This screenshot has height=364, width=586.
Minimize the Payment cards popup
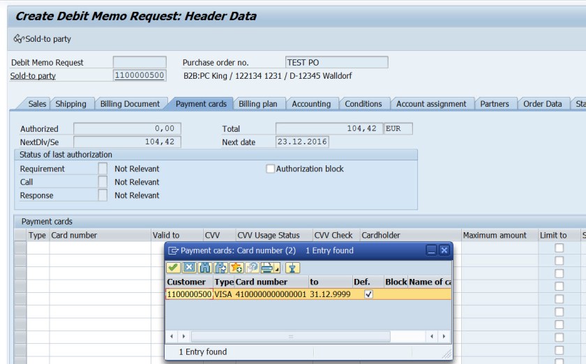432,250
